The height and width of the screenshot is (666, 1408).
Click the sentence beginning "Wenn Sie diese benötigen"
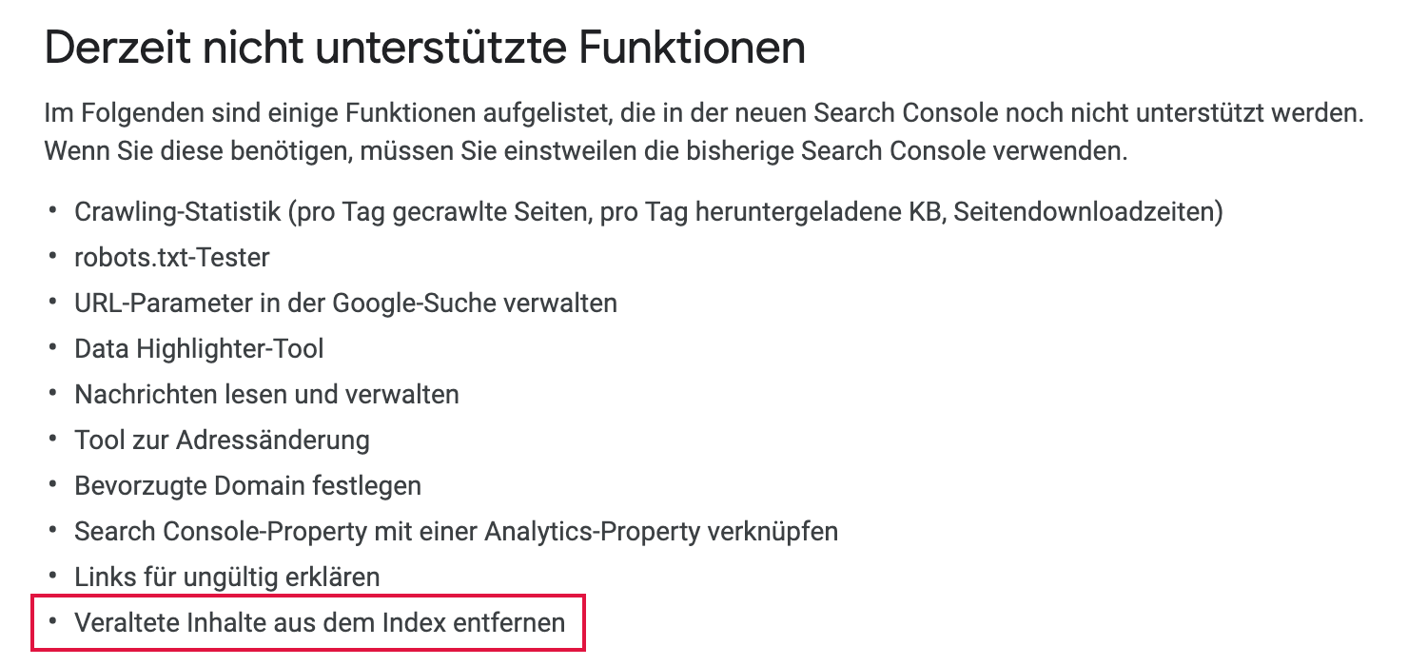pos(585,151)
